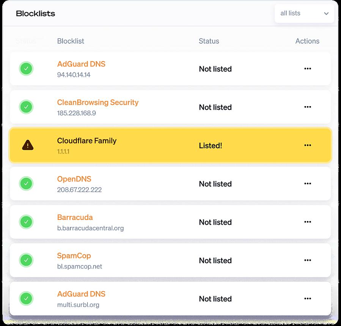Expand actions for CleanBrowsing Security
Screen dimensions: 341x326
pyautogui.click(x=308, y=107)
